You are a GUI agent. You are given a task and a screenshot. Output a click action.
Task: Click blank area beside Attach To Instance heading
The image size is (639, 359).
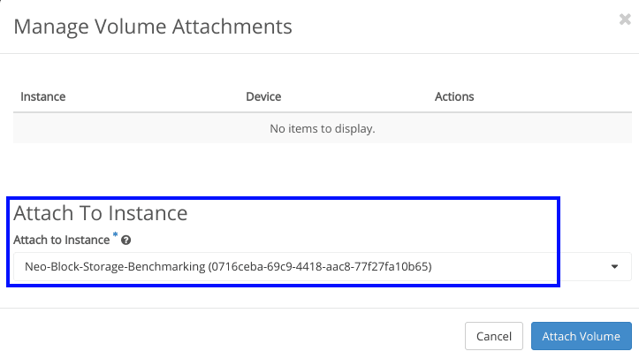pos(371,213)
